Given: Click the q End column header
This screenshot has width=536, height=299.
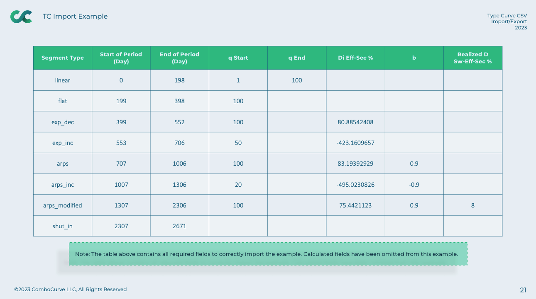Looking at the screenshot, I should point(297,58).
